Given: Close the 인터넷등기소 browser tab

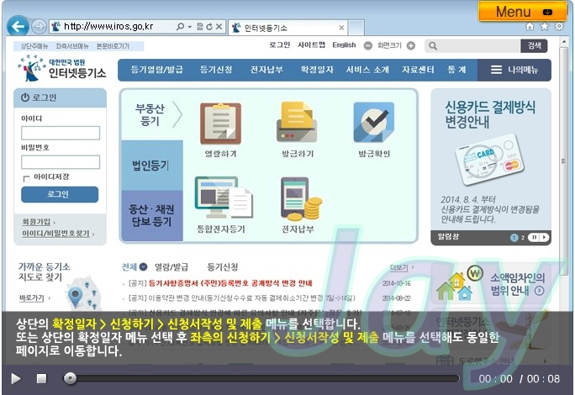Looking at the screenshot, I should coord(341,28).
